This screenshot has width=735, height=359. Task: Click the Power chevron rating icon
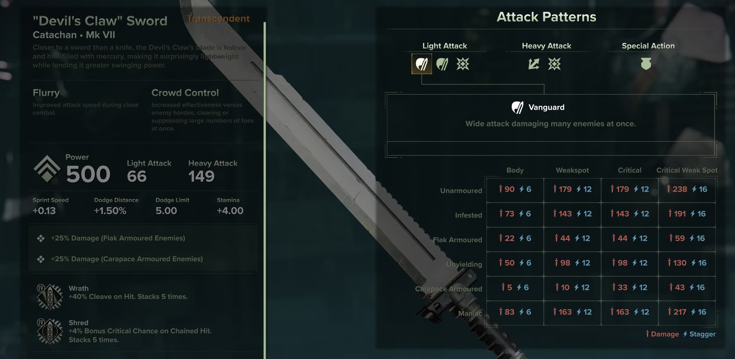point(47,169)
